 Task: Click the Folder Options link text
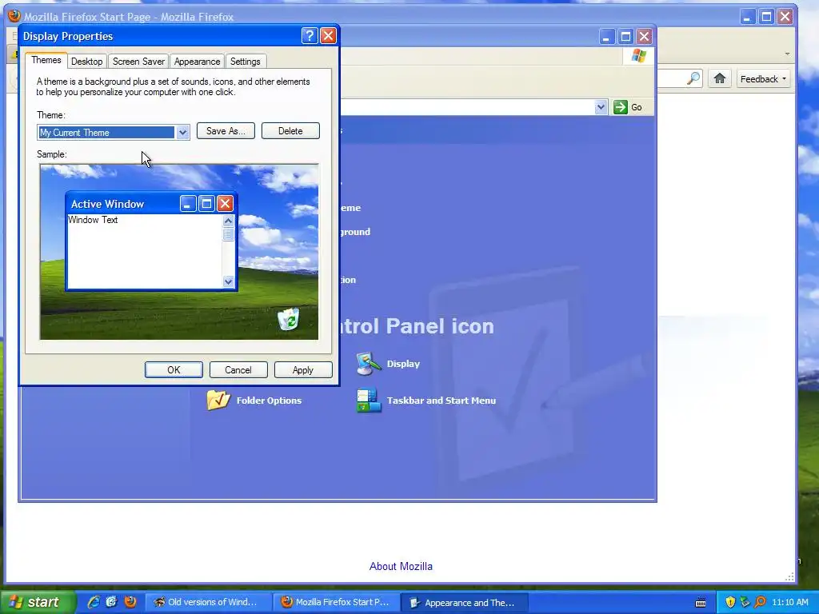[269, 401]
